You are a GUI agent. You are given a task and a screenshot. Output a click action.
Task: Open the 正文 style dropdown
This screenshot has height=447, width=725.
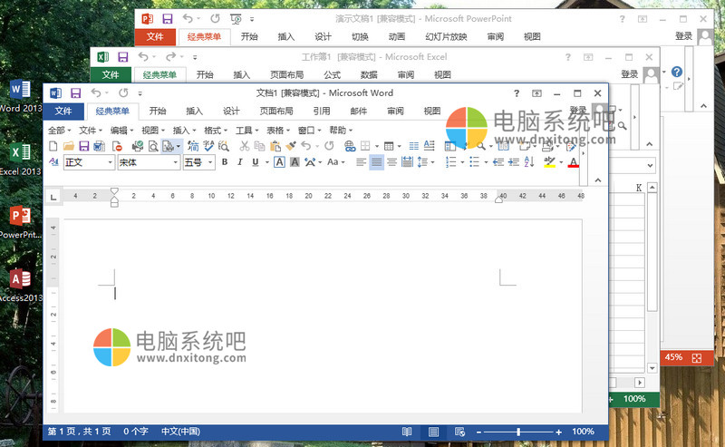point(110,162)
